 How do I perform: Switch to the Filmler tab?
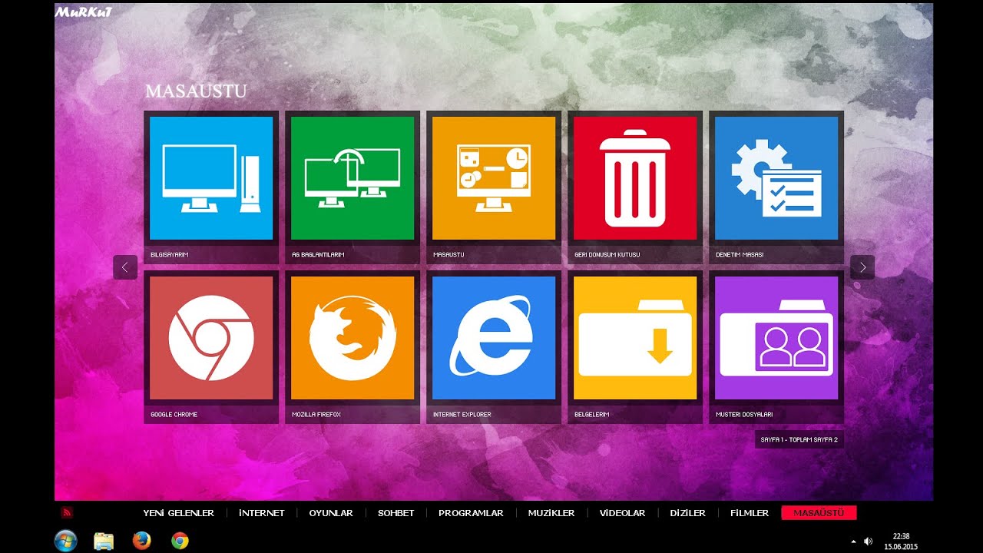(x=750, y=513)
